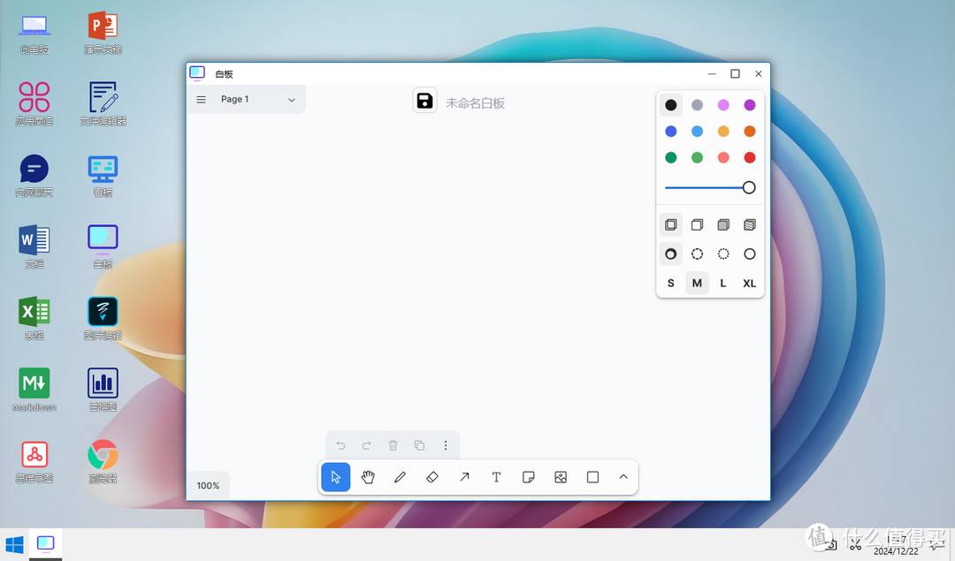
Task: Pick the eraser tool
Action: (x=432, y=477)
